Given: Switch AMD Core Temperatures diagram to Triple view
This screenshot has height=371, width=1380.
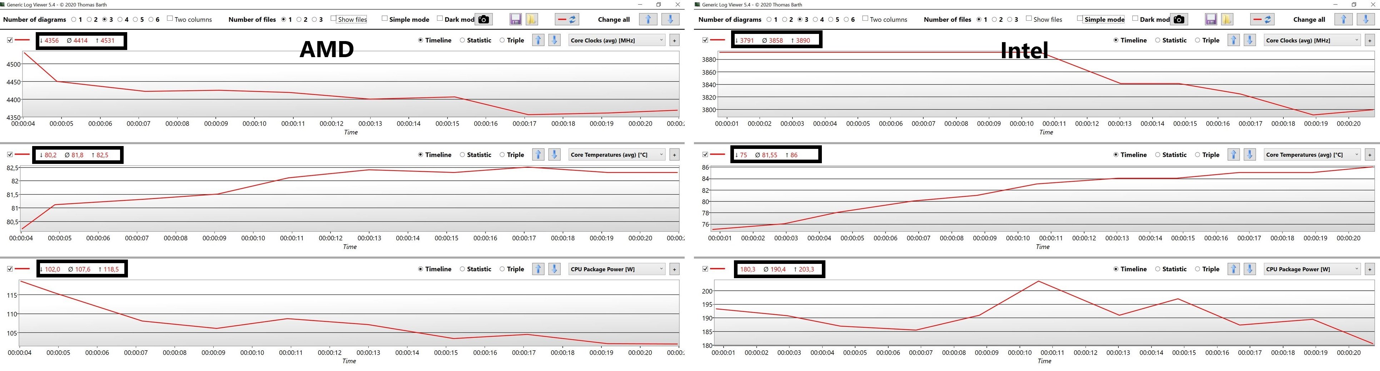Looking at the screenshot, I should pos(502,155).
